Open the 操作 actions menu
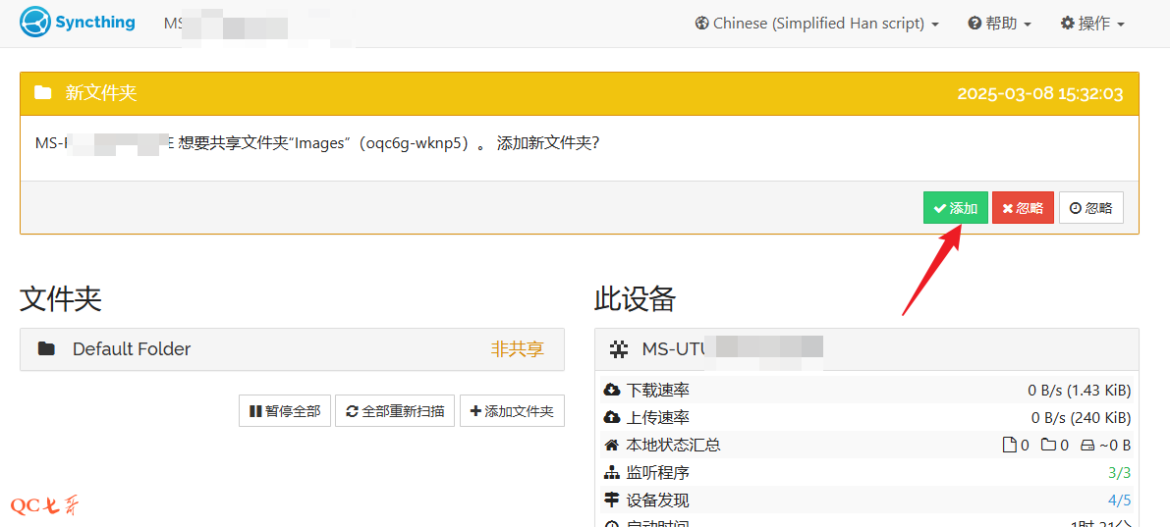The width and height of the screenshot is (1170, 527). pos(1092,24)
